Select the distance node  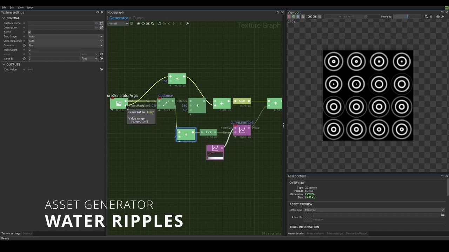tap(166, 103)
